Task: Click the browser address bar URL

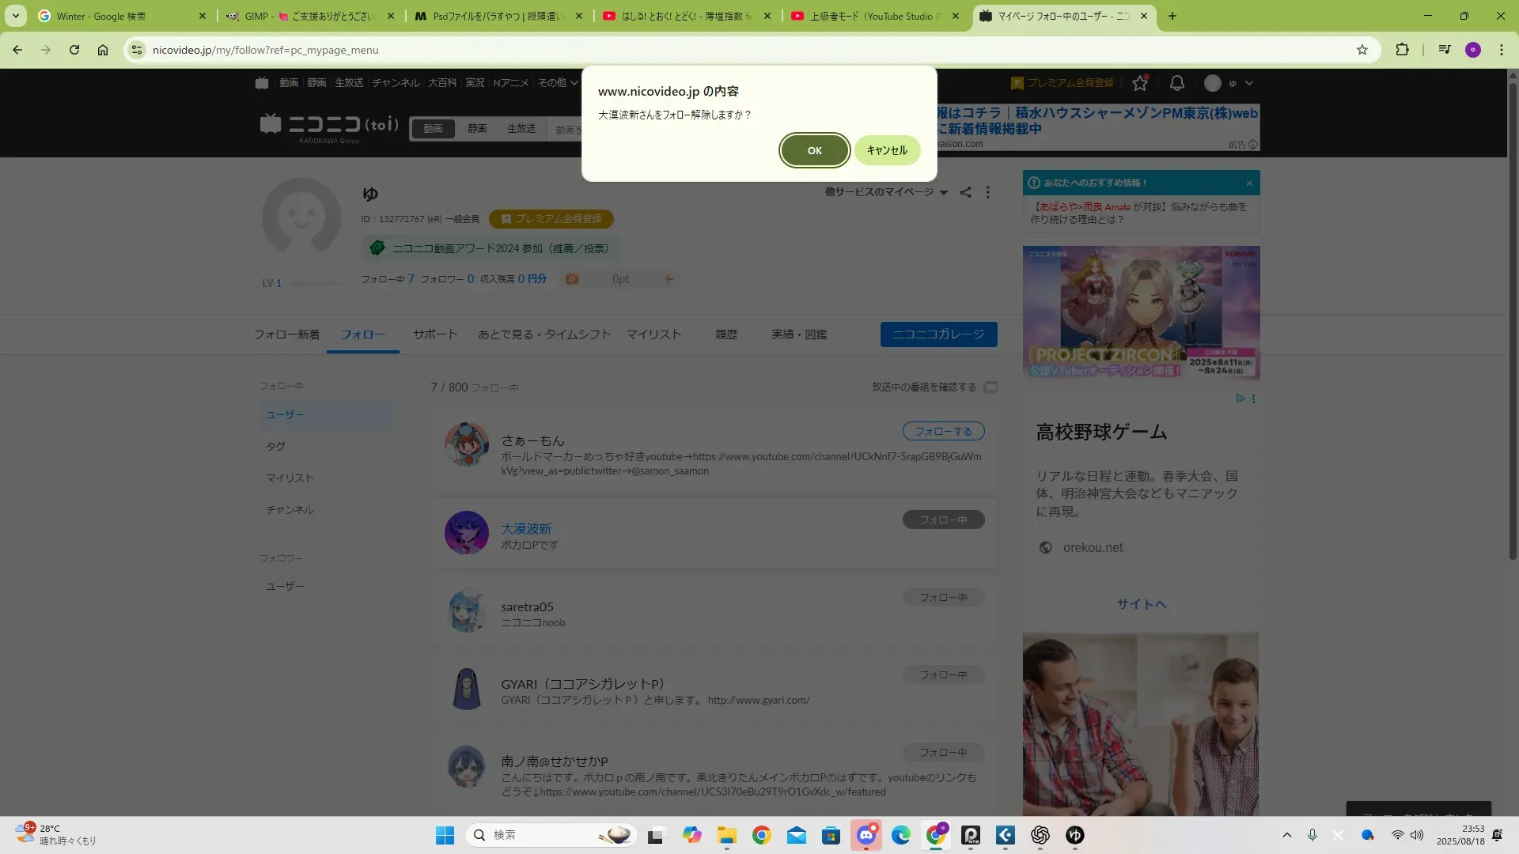Action: coord(265,50)
